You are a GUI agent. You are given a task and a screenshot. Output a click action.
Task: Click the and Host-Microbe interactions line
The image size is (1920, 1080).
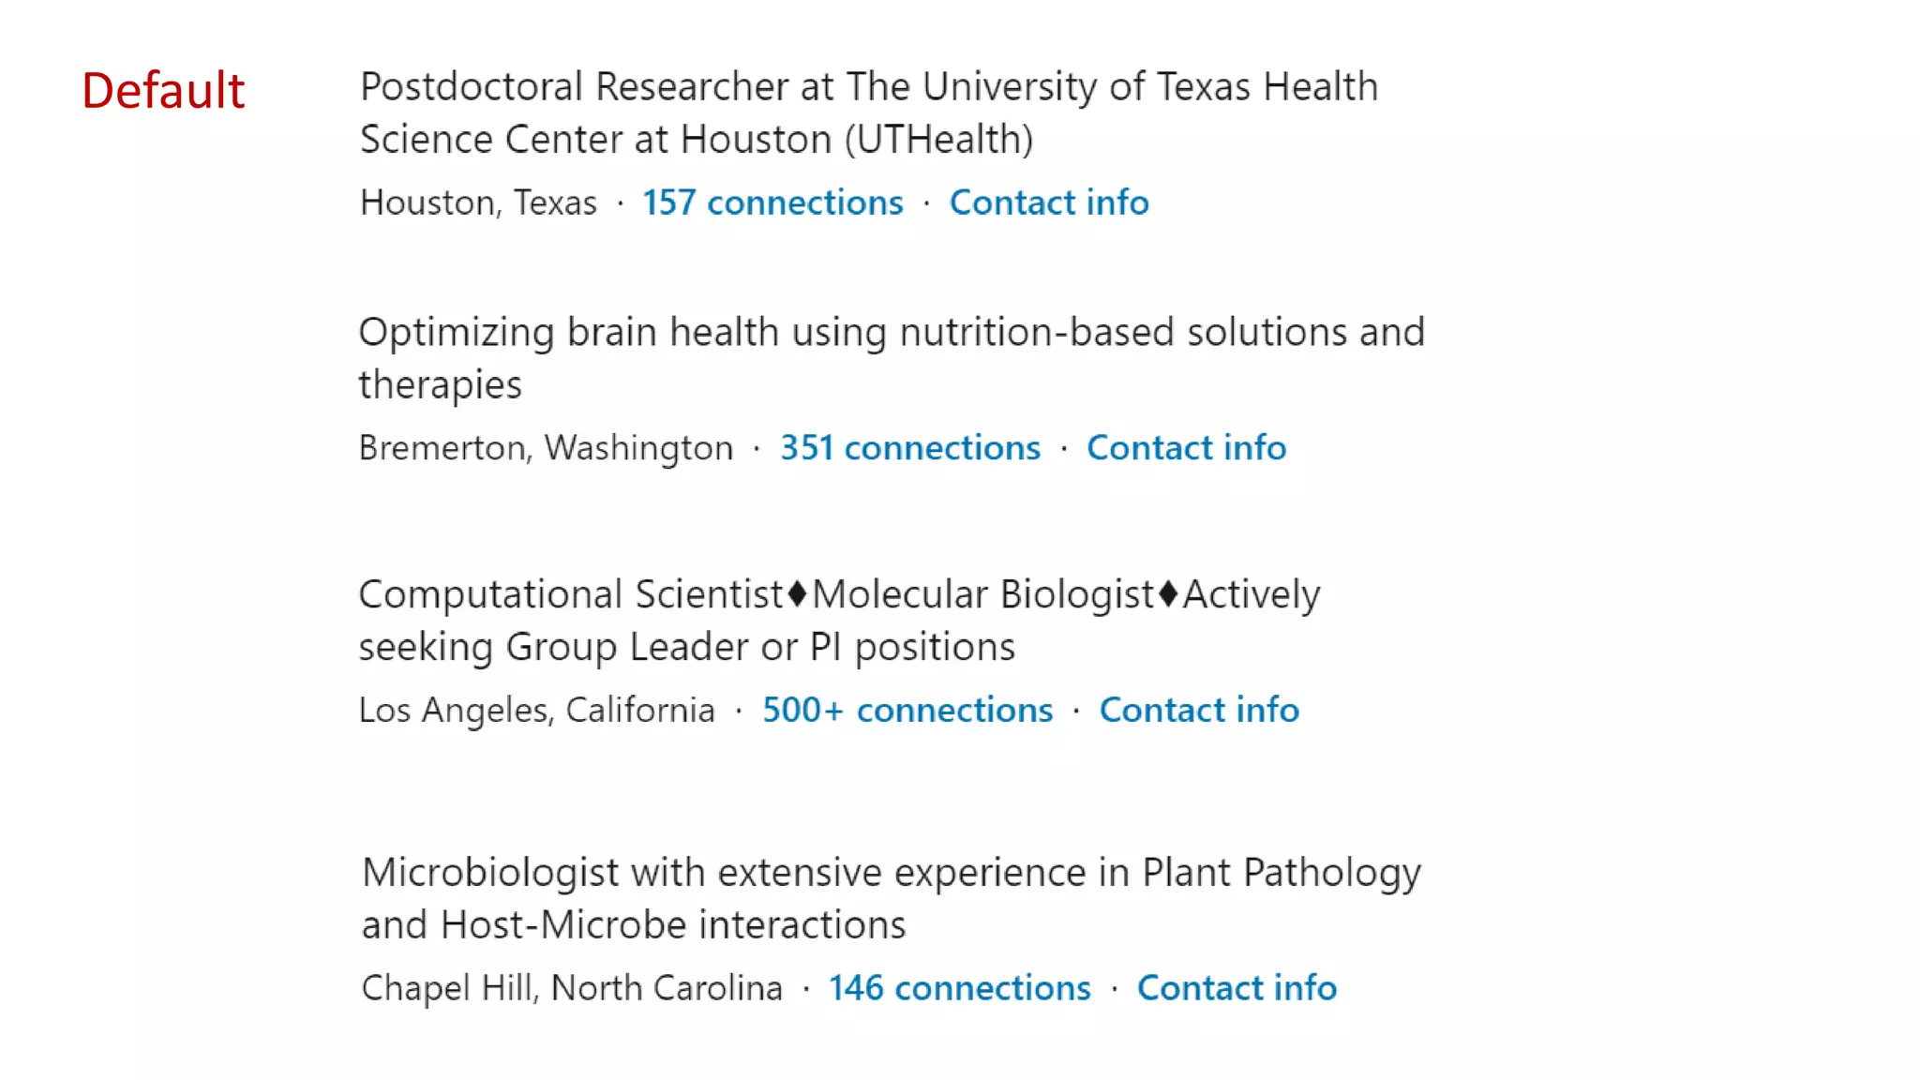click(634, 925)
